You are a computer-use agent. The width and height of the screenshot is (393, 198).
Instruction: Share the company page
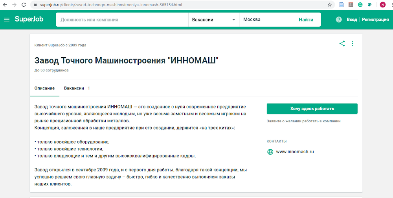coord(342,44)
